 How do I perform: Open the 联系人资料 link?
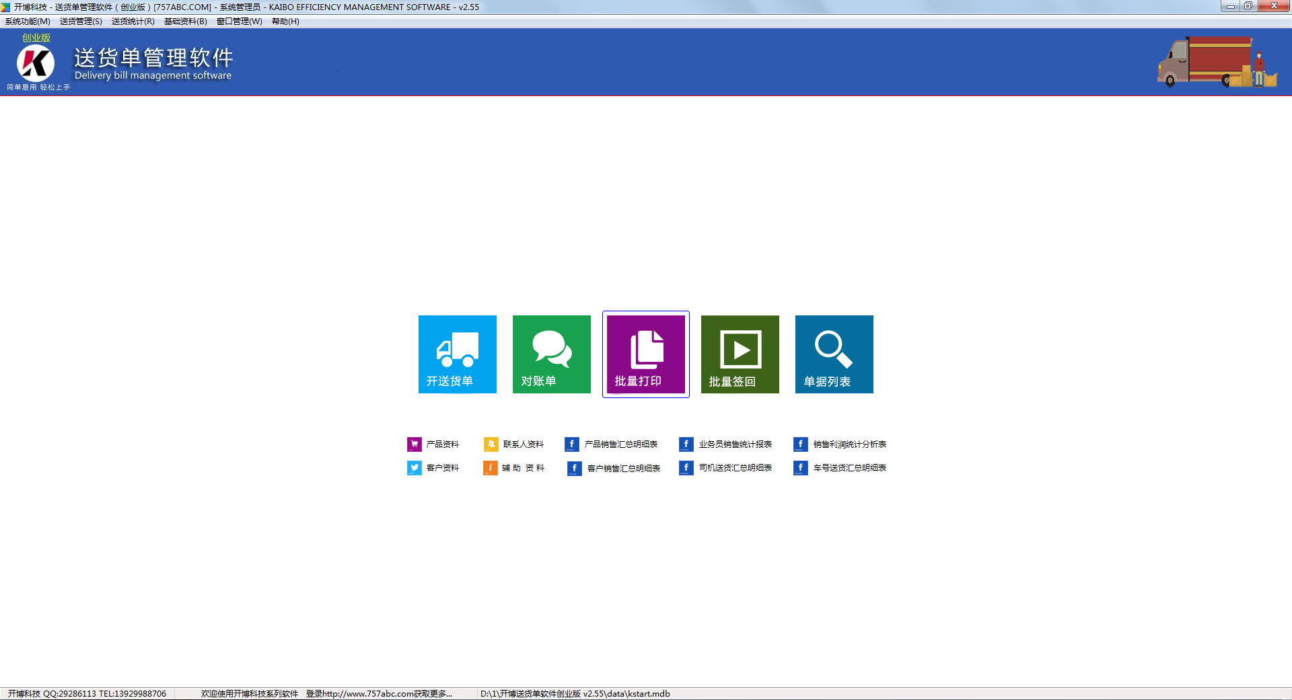(524, 444)
